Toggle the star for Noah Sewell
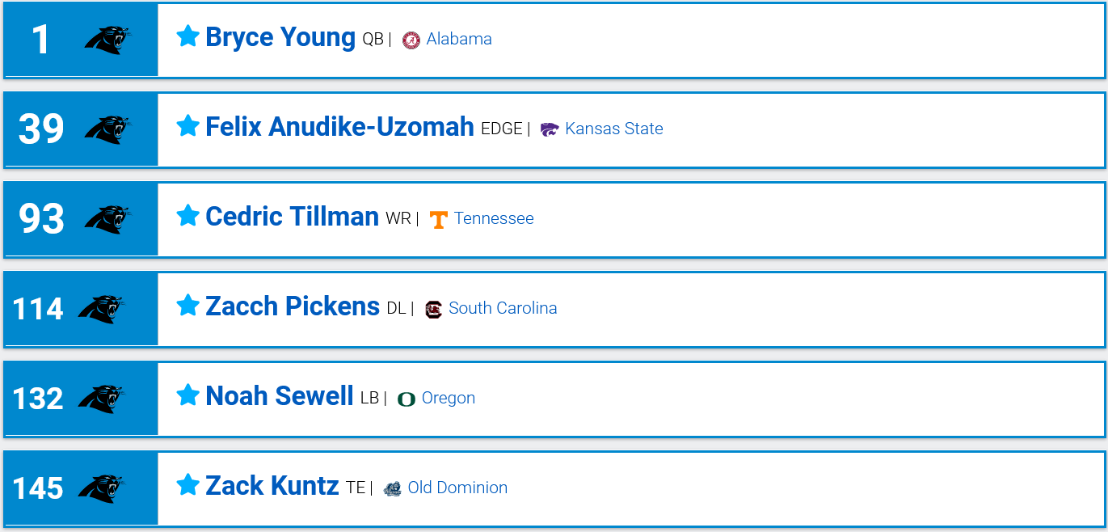The height and width of the screenshot is (532, 1108). (x=187, y=395)
